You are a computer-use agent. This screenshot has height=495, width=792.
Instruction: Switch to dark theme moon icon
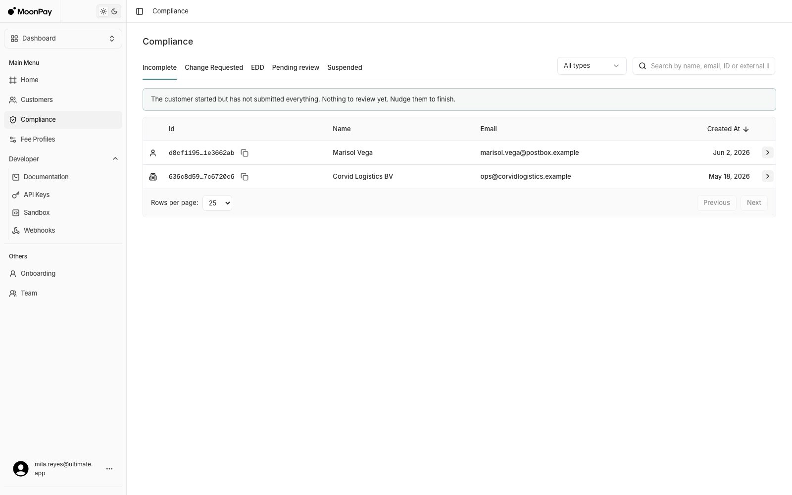point(114,11)
